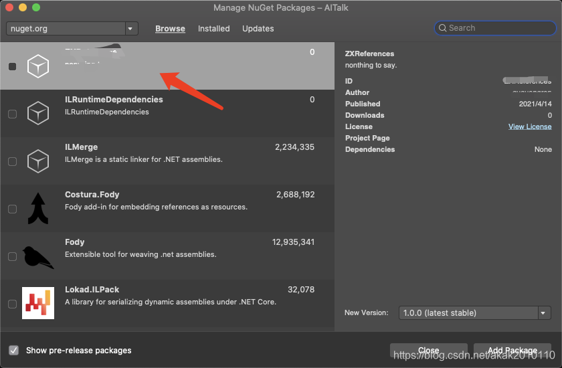Click the green zoom window button
This screenshot has height=368, width=562.
pos(36,7)
